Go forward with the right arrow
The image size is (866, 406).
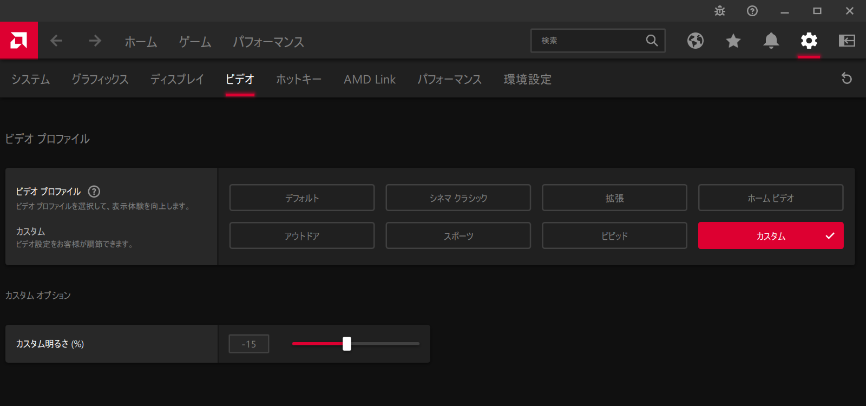pos(95,41)
